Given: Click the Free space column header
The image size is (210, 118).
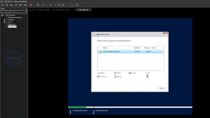Looking at the screenshot, I should [147, 48].
